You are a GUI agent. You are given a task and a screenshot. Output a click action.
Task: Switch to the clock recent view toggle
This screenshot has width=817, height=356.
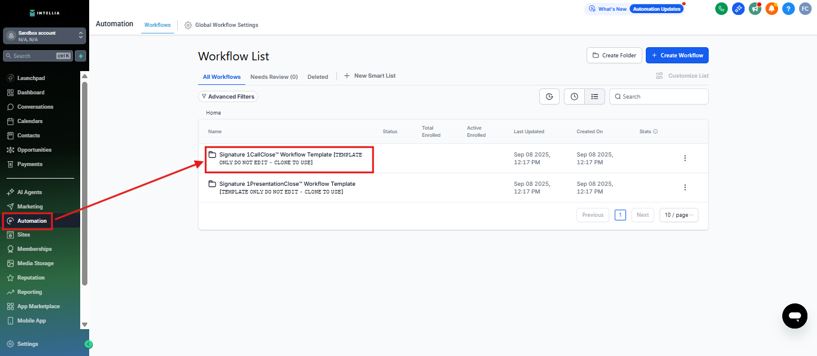[x=574, y=96]
